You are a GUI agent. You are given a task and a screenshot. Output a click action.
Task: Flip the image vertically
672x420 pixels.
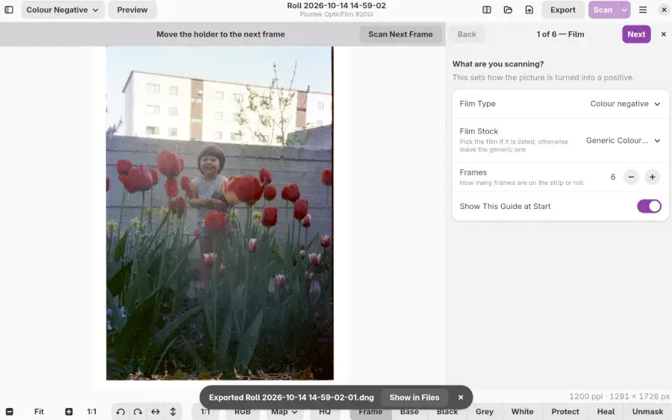[x=172, y=412]
